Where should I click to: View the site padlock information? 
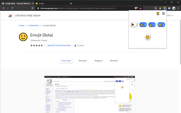(x=38, y=8)
